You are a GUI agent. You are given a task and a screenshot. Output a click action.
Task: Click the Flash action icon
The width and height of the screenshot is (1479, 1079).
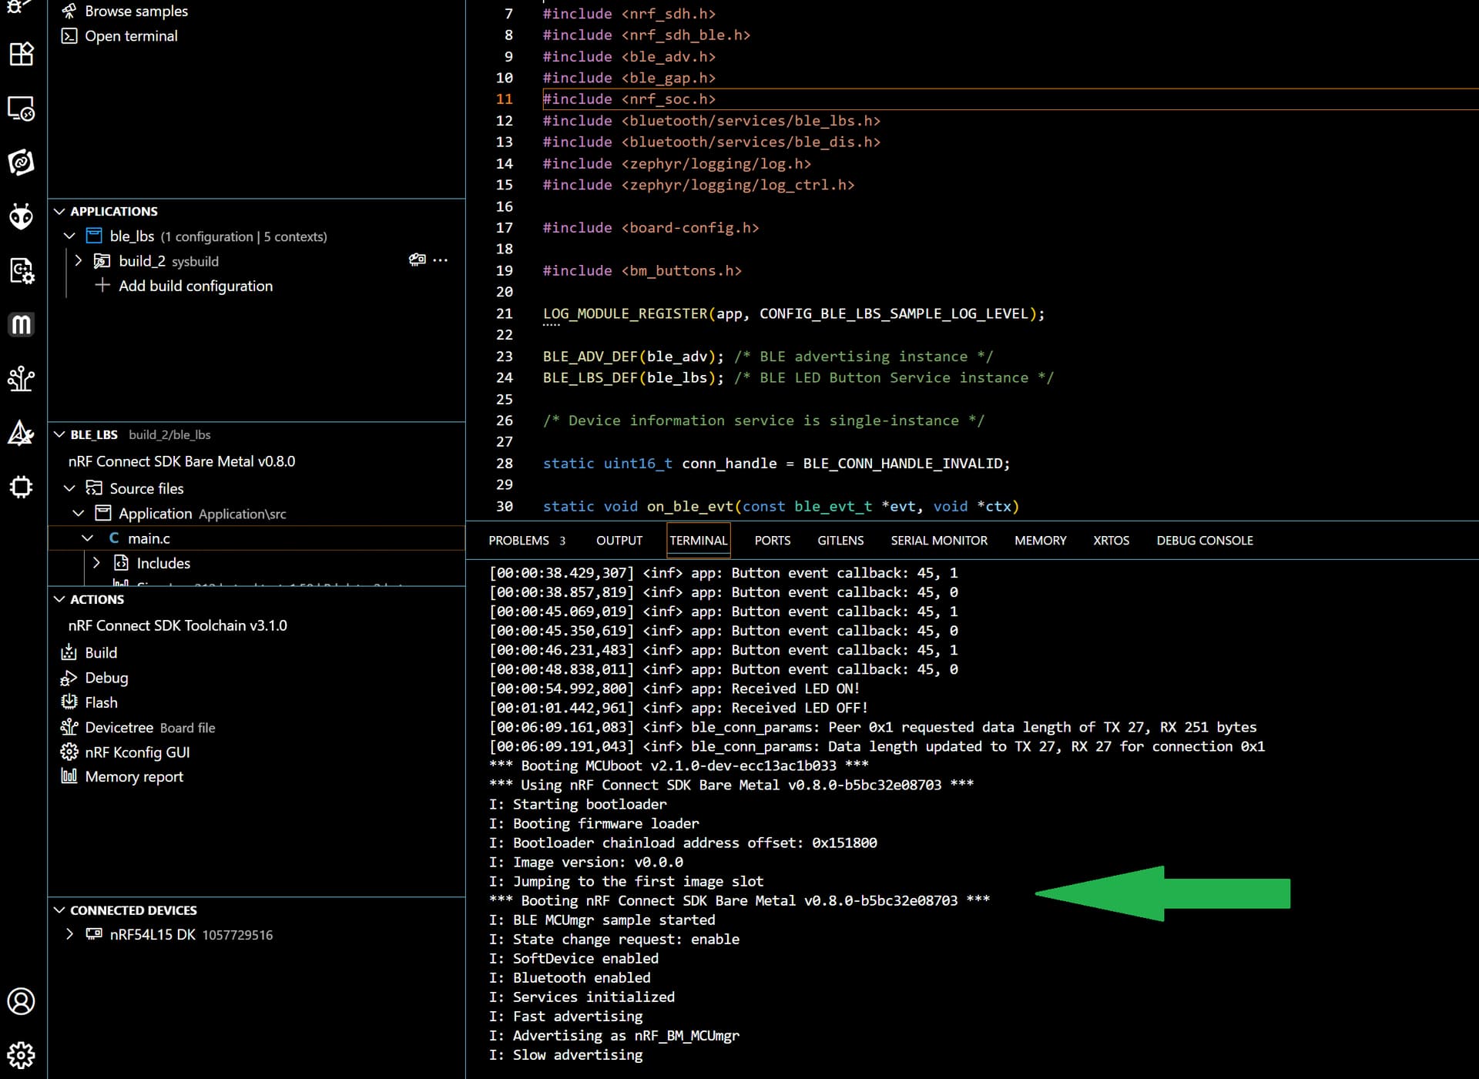pos(69,702)
